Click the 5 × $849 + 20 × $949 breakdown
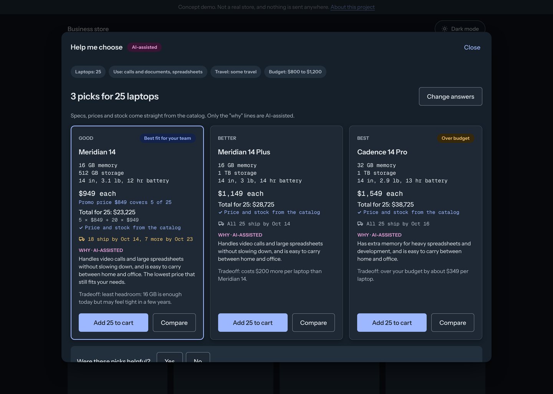 tap(109, 220)
